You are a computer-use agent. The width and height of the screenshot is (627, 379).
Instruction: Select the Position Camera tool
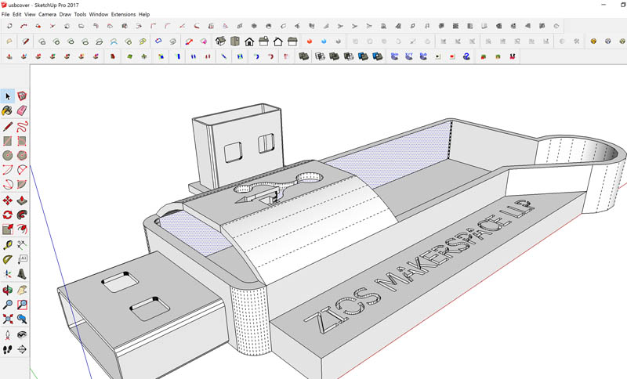(8, 335)
